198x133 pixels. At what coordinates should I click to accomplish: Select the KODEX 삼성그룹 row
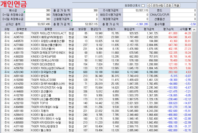96,95
